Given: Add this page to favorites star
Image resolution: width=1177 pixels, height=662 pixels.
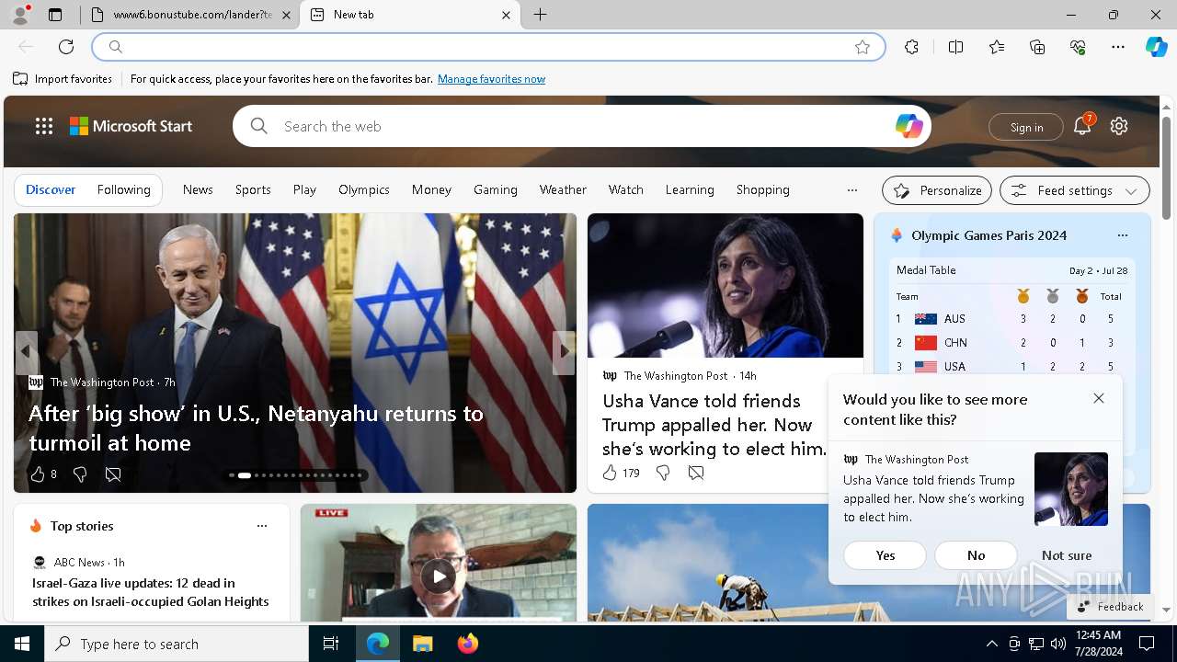Looking at the screenshot, I should pos(863,47).
